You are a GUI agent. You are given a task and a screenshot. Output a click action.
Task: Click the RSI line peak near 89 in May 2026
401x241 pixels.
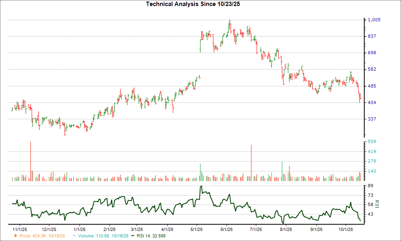(x=201, y=186)
